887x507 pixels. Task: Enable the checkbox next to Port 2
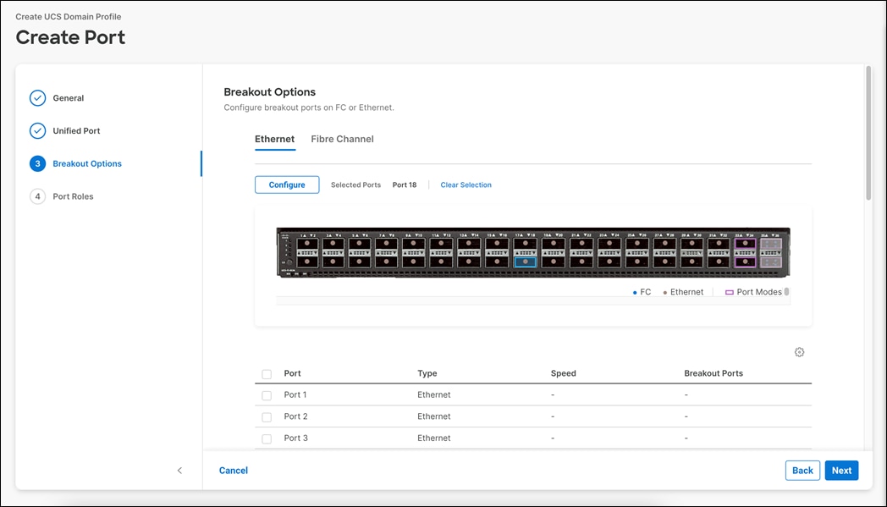267,416
